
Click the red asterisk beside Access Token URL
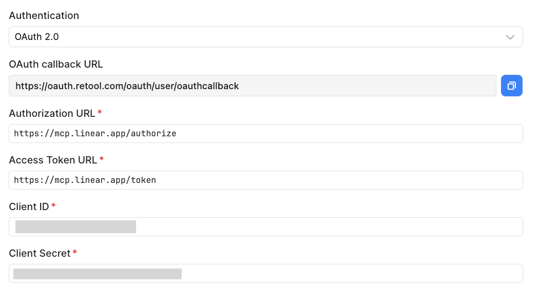102,160
